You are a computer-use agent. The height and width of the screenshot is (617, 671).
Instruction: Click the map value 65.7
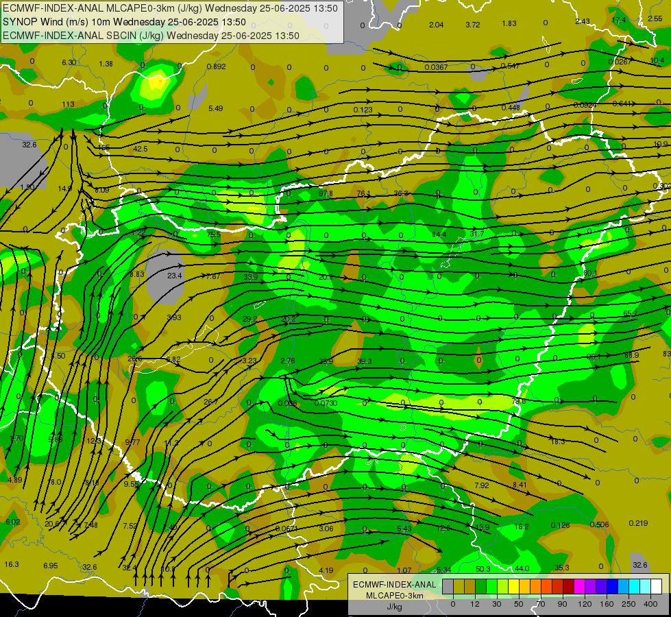tap(631, 313)
